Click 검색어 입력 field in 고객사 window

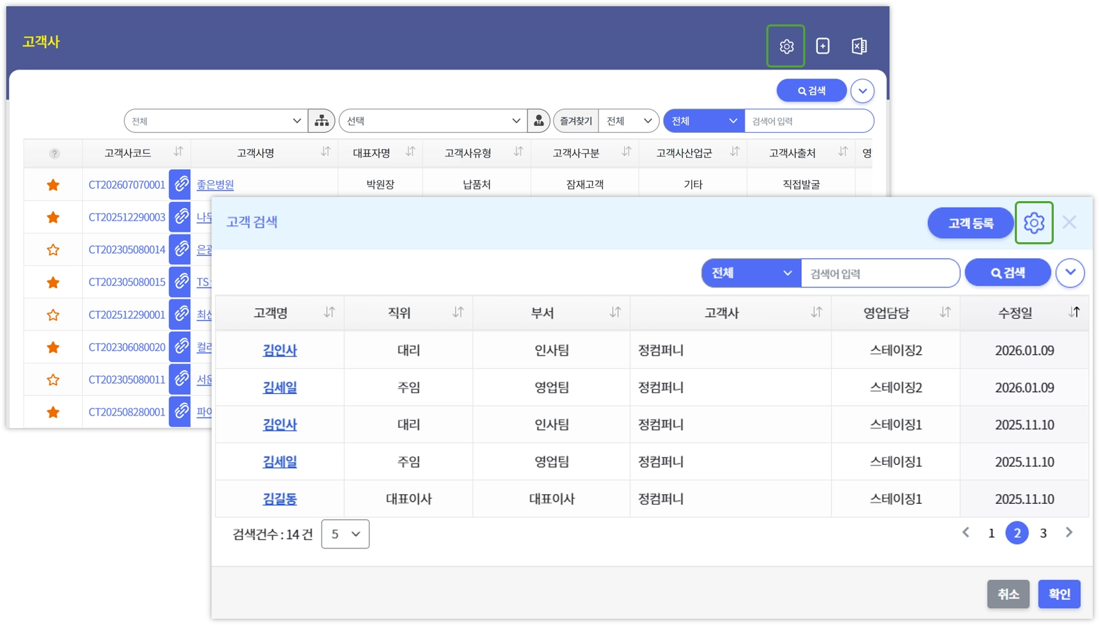(809, 120)
